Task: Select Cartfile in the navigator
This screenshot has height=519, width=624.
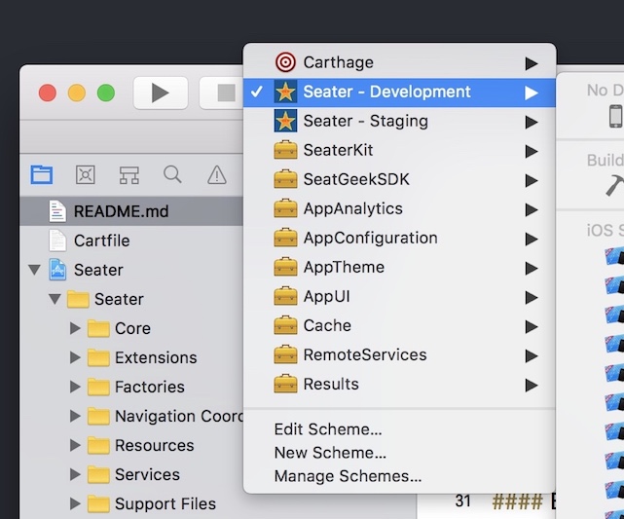Action: [131, 241]
